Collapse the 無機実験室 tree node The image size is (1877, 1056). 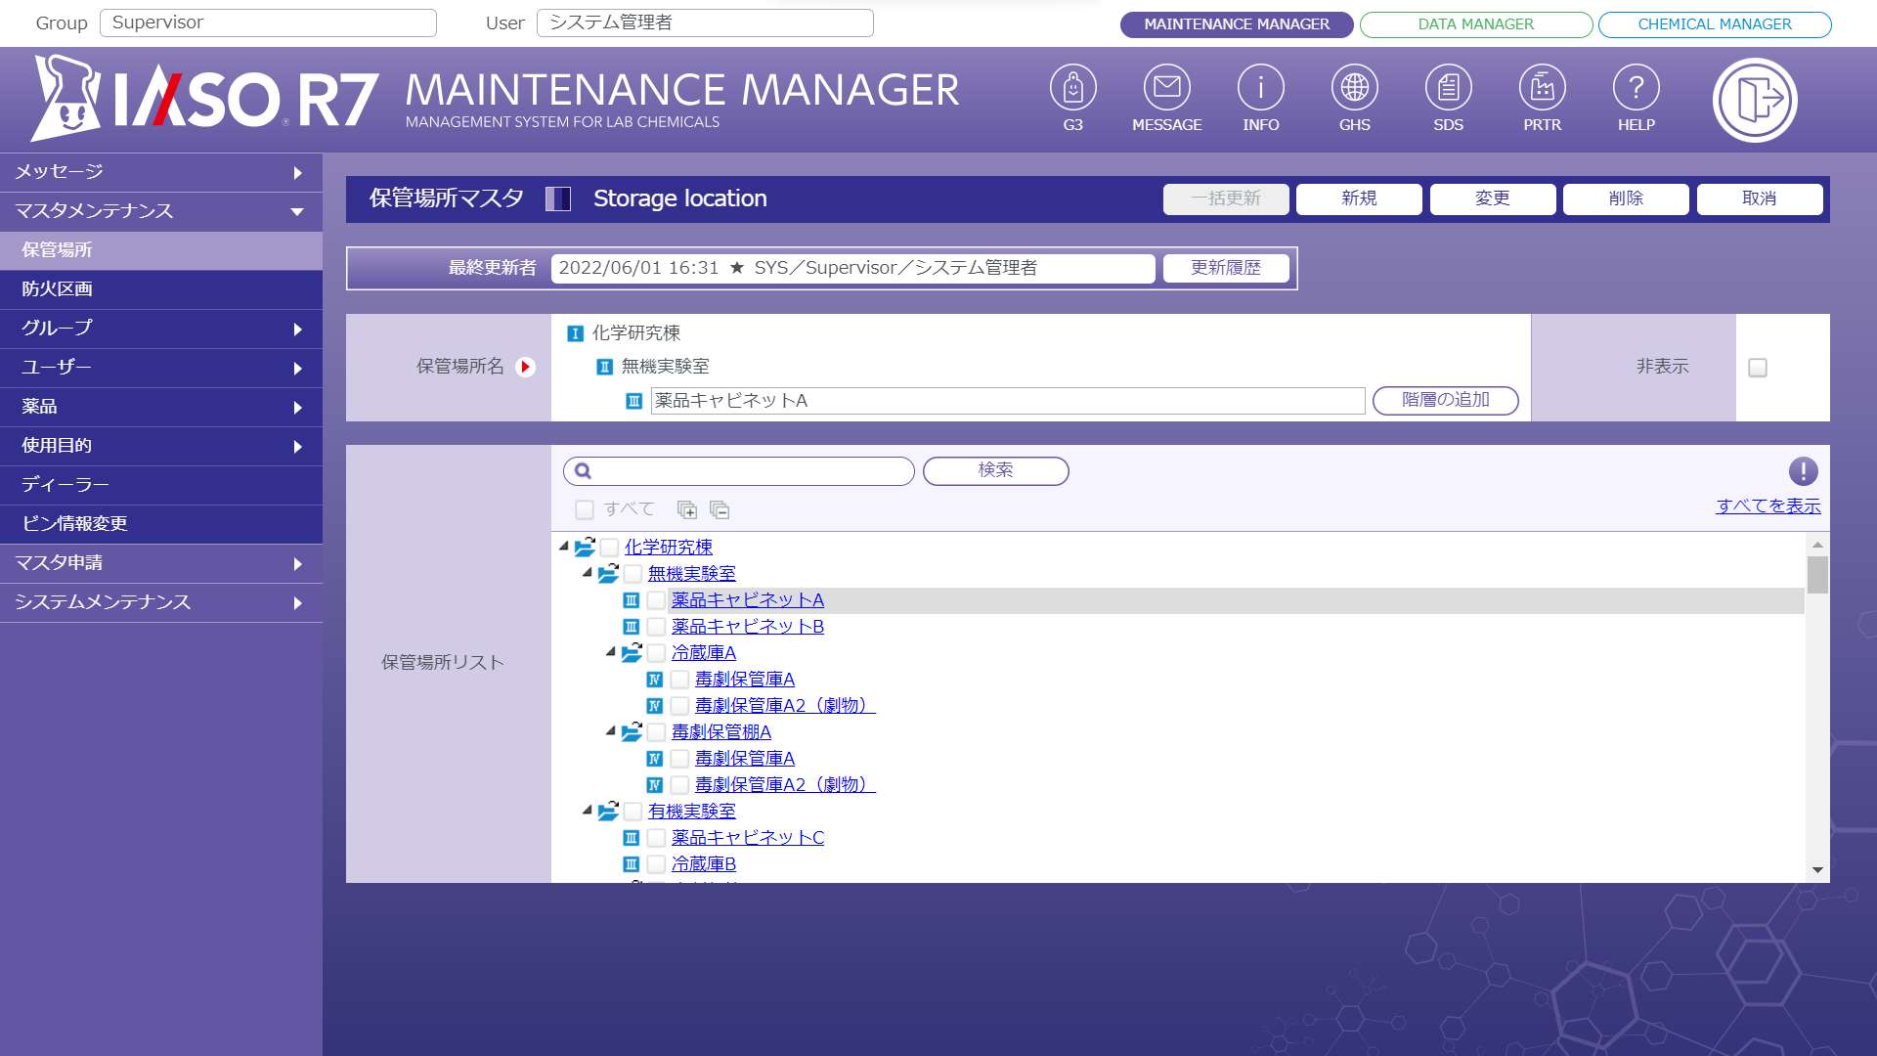click(x=587, y=573)
